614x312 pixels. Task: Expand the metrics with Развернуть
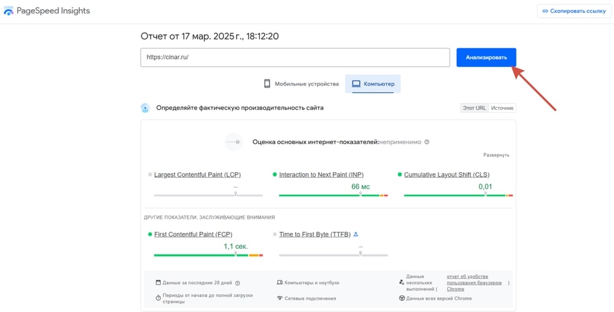496,155
